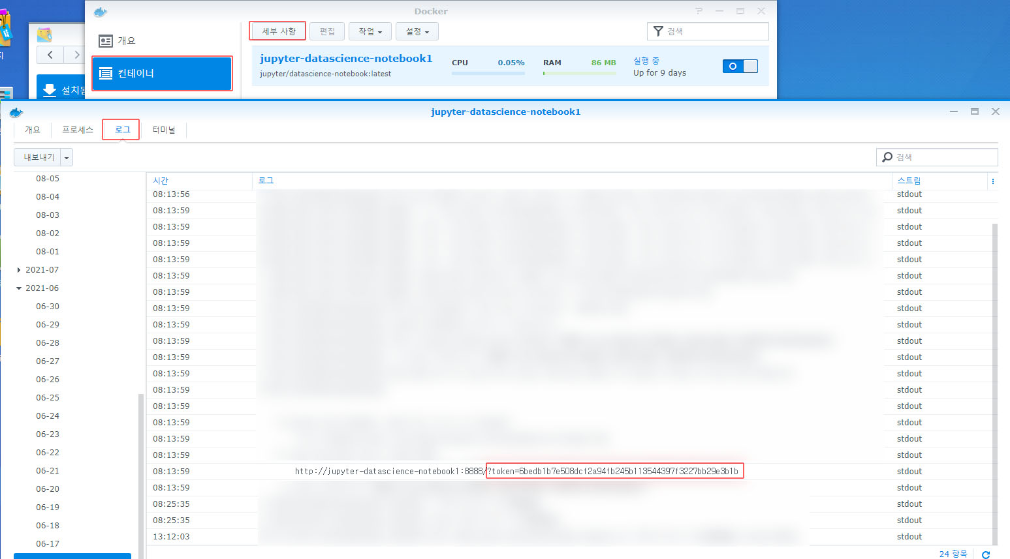Viewport: 1010px width, 559px height.
Task: Select the log line containing the token URL
Action: coord(569,472)
